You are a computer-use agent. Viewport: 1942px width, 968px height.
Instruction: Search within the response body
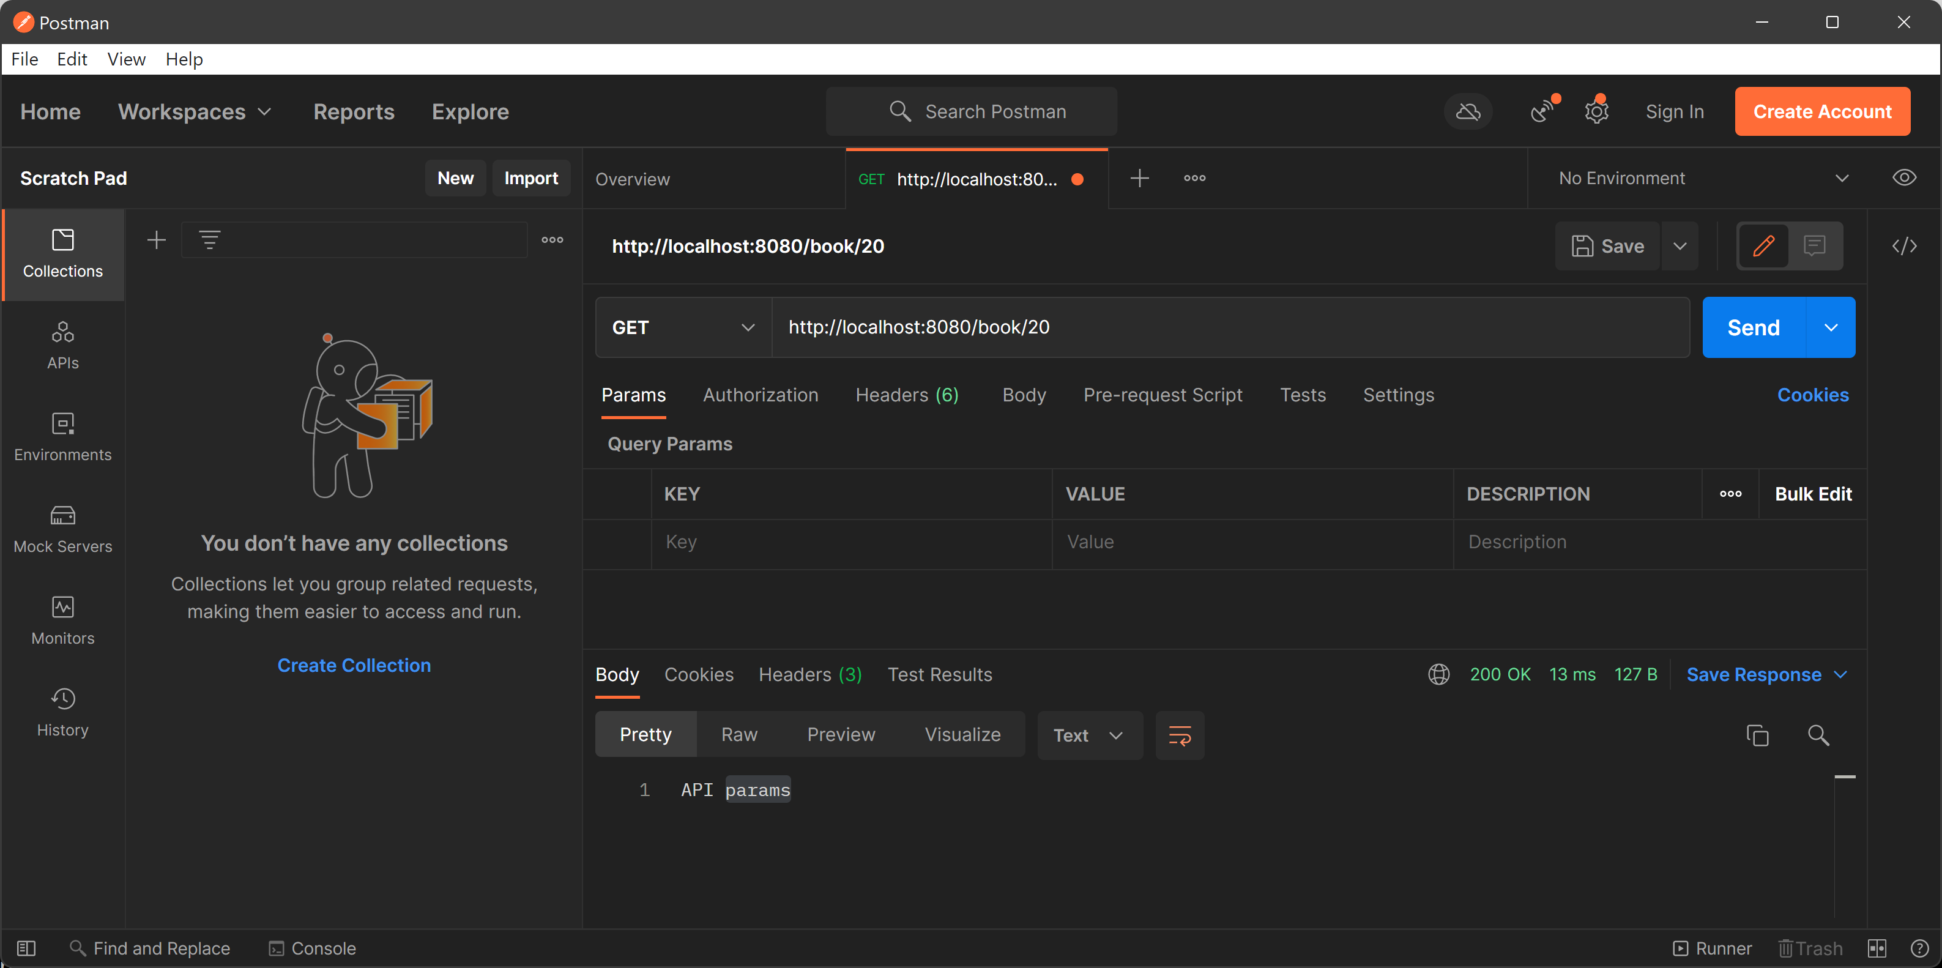[1818, 735]
